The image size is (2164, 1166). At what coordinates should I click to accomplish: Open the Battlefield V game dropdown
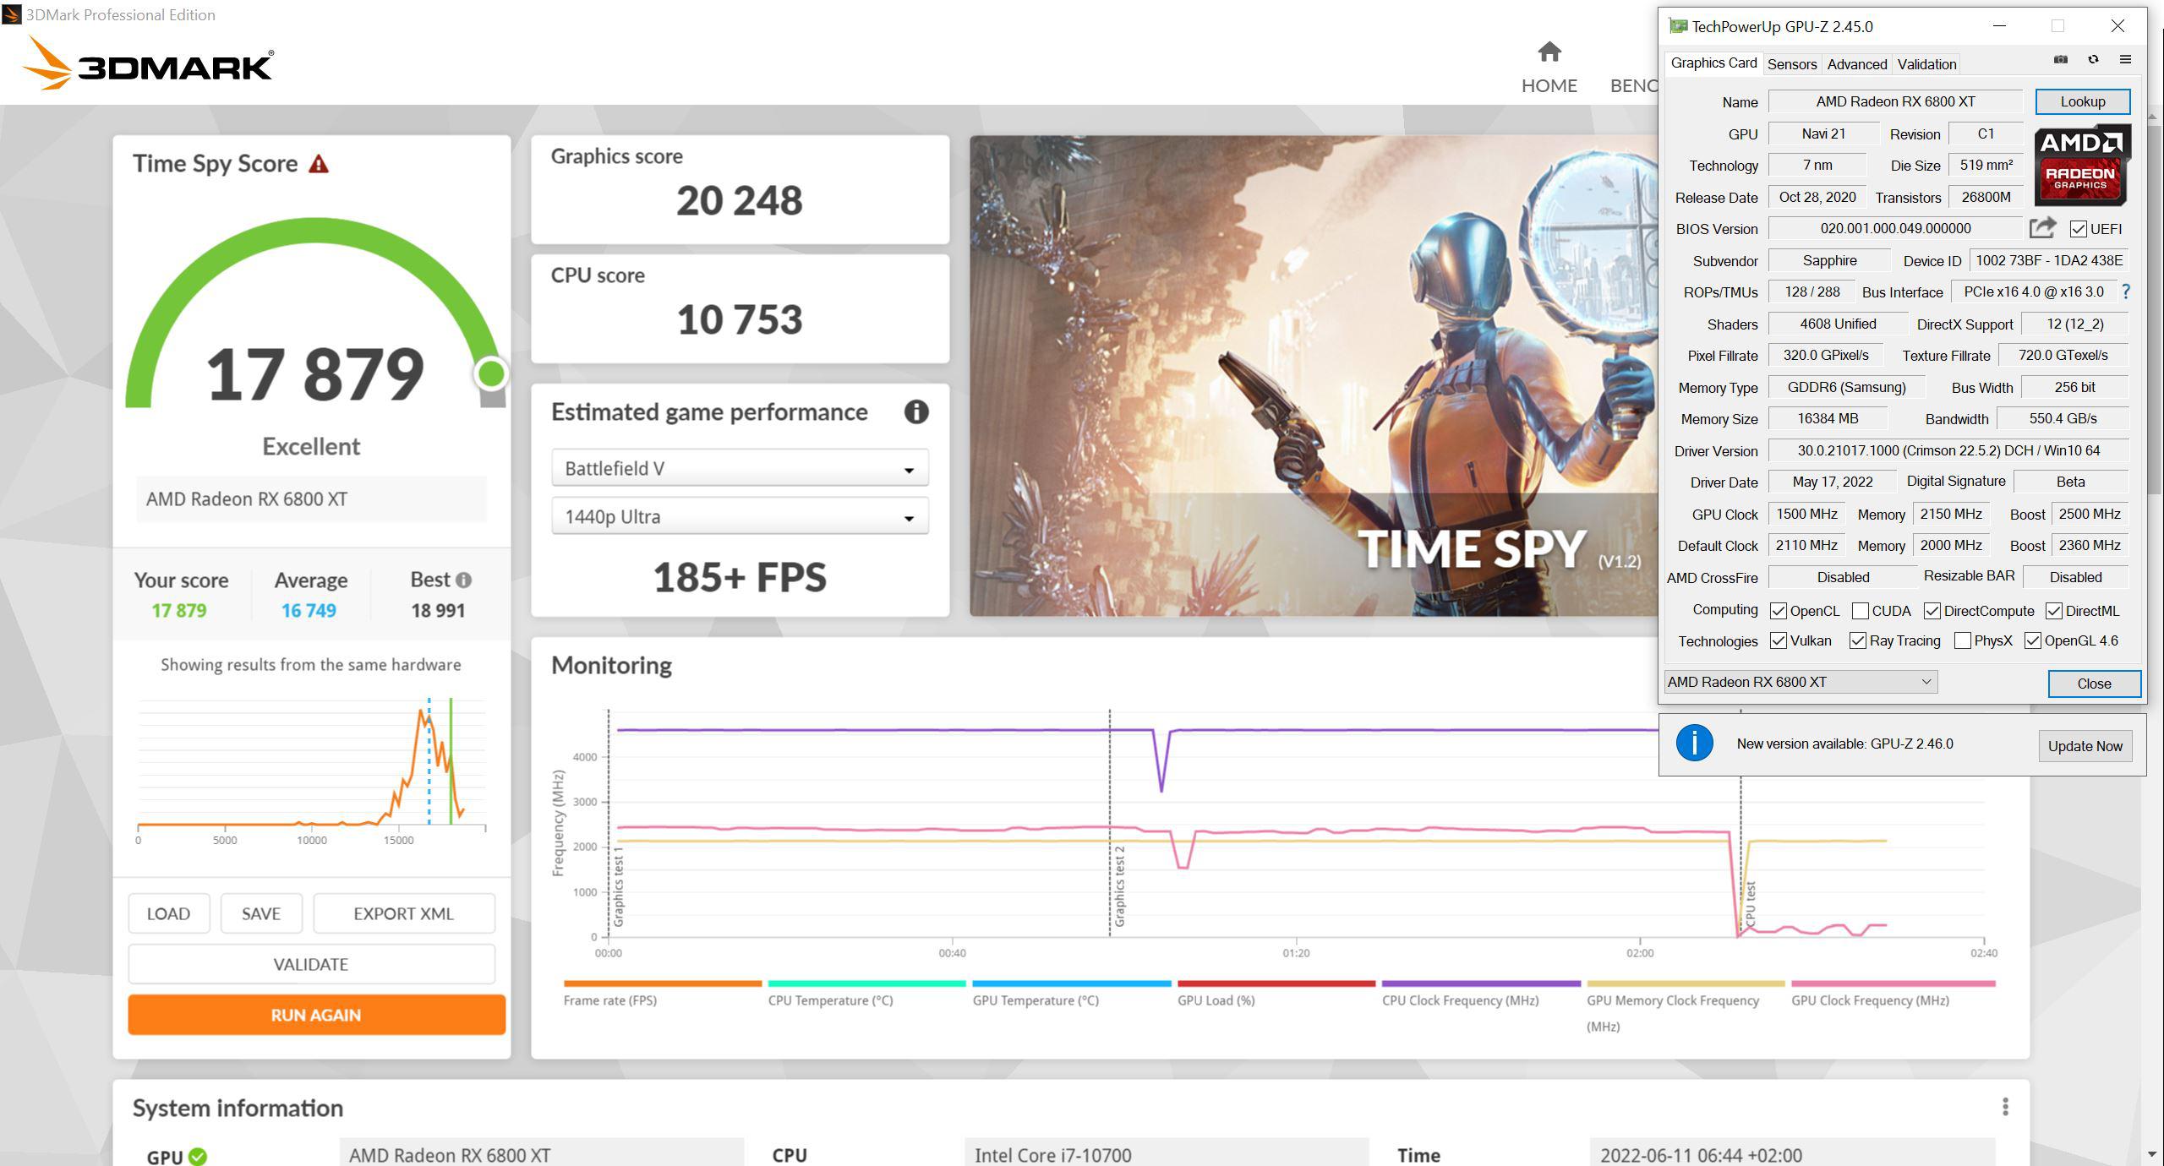coord(740,468)
